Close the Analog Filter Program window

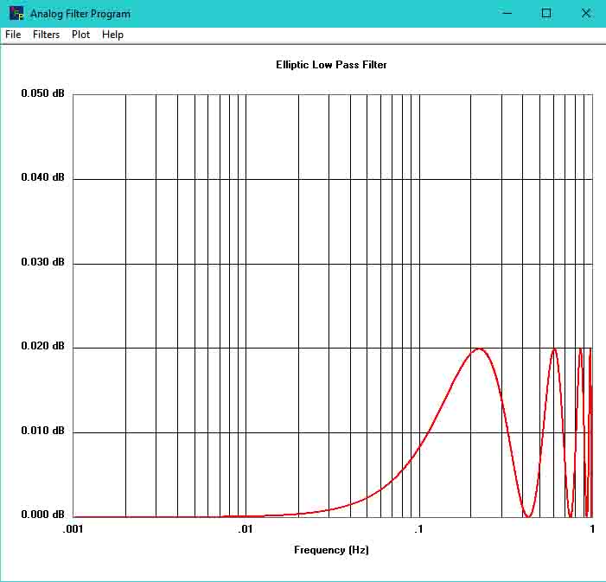[586, 14]
